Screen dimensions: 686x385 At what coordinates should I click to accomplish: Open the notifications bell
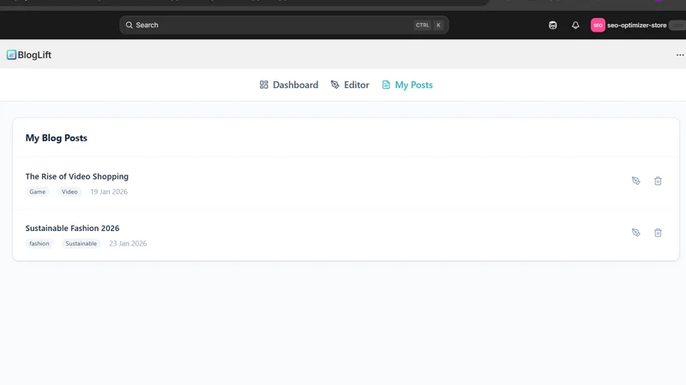pyautogui.click(x=575, y=26)
